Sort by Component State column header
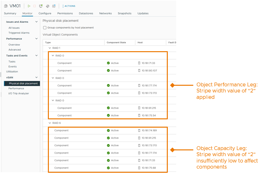 point(116,43)
